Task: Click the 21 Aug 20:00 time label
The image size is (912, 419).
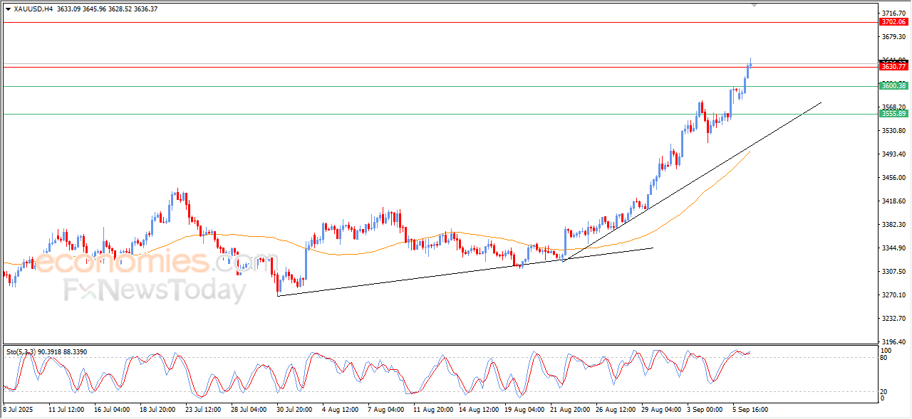Action: (x=569, y=410)
